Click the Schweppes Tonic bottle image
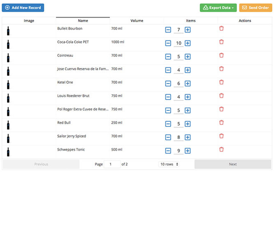Viewport: 274px width, 247px height. 8,152
